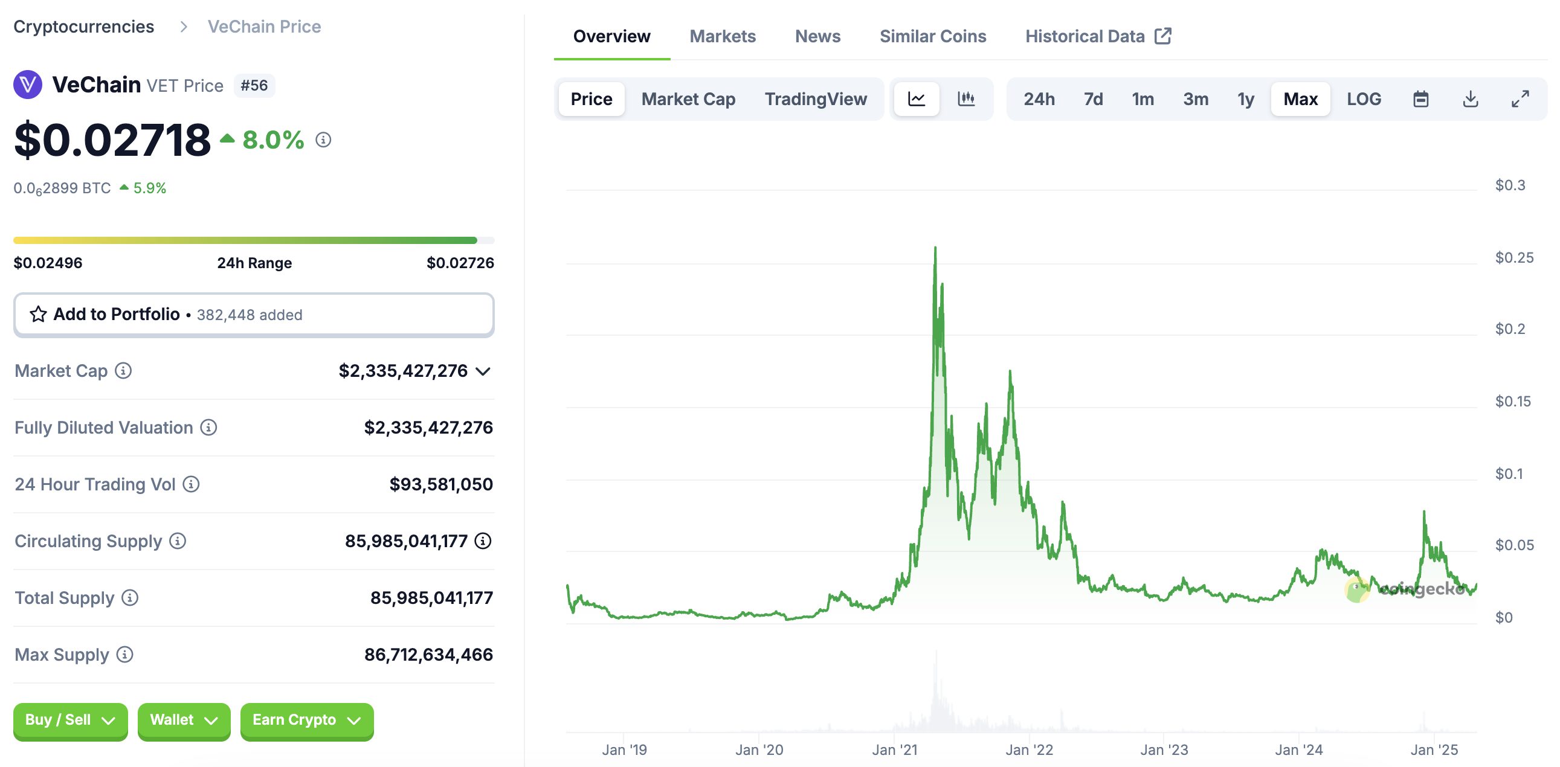Click the 24h Range progress bar
The height and width of the screenshot is (767, 1560).
pos(254,240)
